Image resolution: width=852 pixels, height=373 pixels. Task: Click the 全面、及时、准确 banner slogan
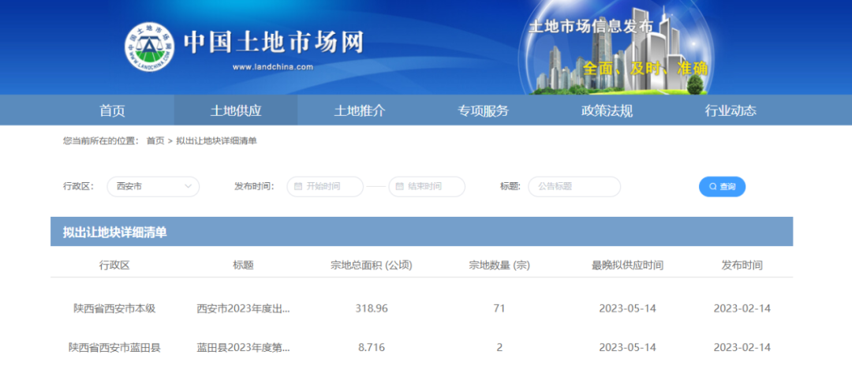645,69
